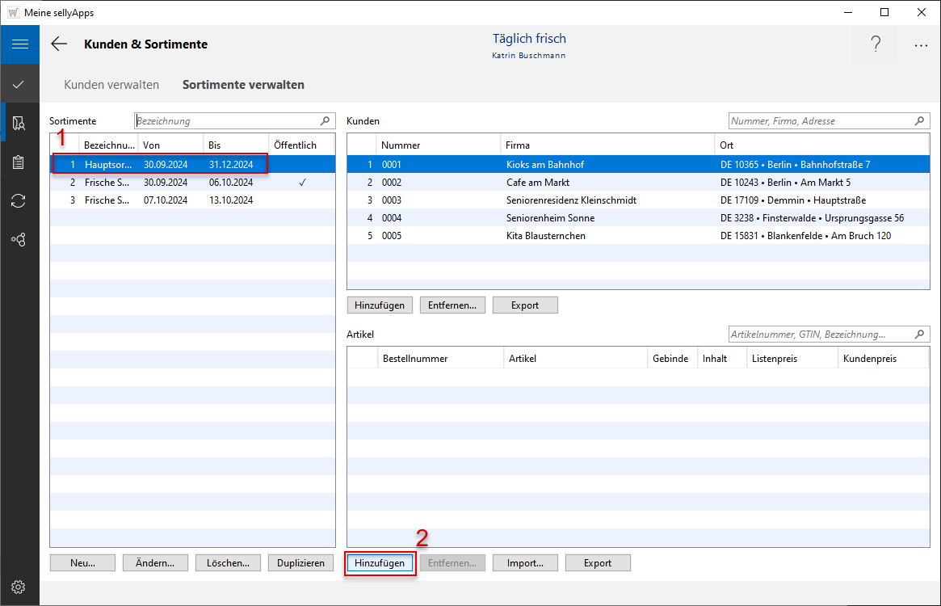Select the checkmark icon in left sidebar
941x606 pixels.
19,84
